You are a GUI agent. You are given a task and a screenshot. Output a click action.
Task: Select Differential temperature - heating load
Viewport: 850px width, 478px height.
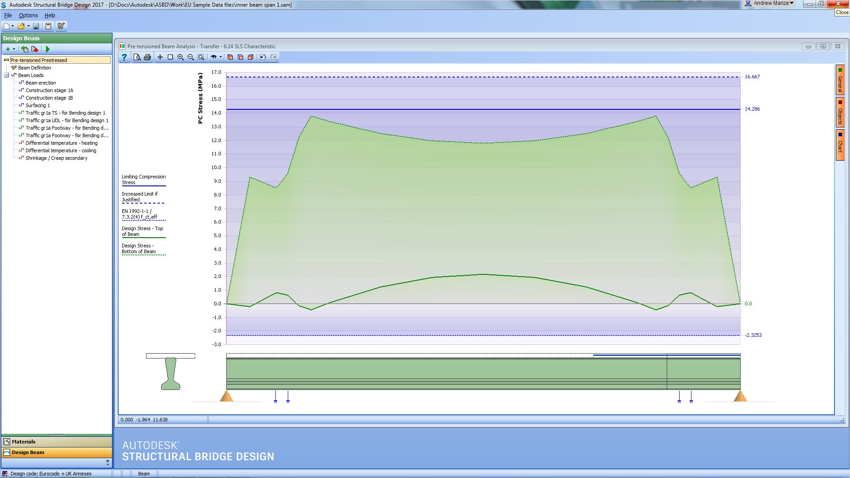pos(61,143)
